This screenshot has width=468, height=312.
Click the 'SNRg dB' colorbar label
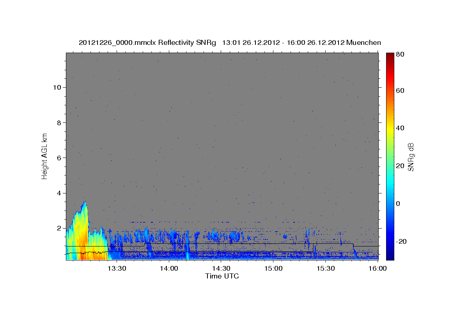(411, 157)
